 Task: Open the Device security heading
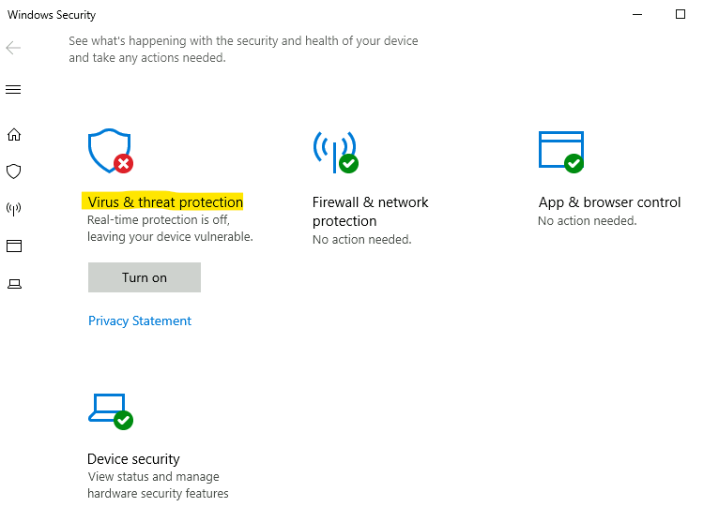point(133,459)
